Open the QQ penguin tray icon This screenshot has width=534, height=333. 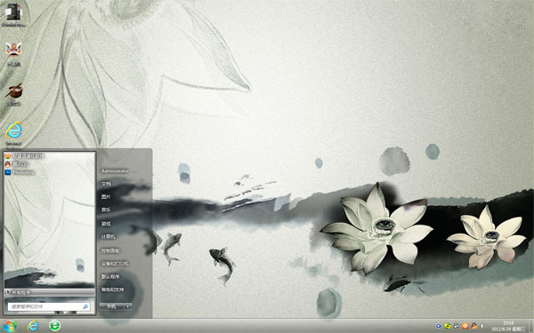tap(473, 326)
